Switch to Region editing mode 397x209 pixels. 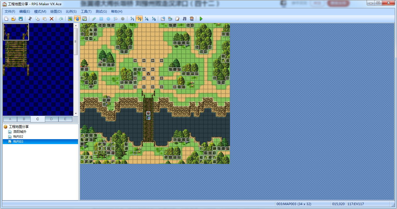(85, 19)
